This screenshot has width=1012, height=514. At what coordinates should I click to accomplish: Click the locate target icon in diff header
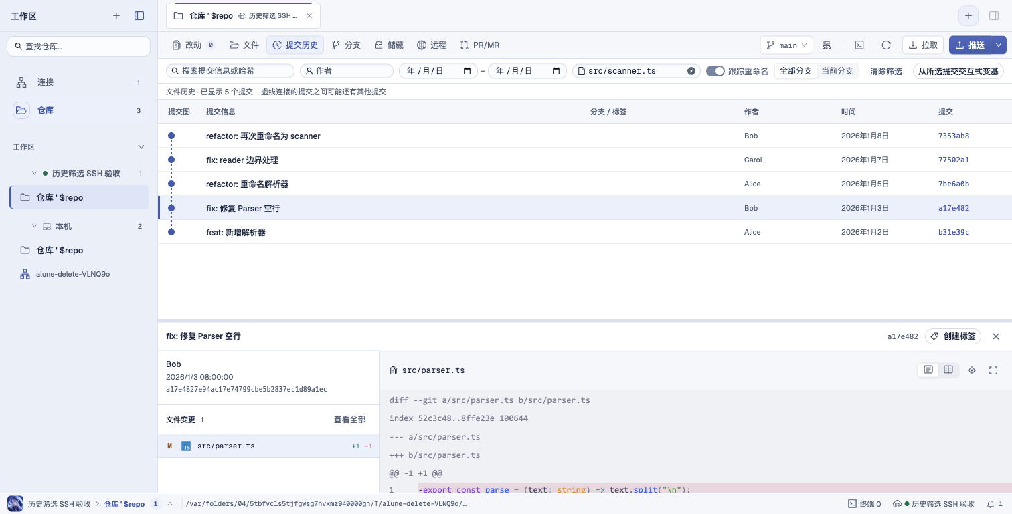[972, 370]
